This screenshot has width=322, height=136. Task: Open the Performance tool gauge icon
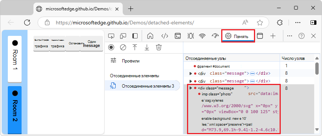click(215, 36)
